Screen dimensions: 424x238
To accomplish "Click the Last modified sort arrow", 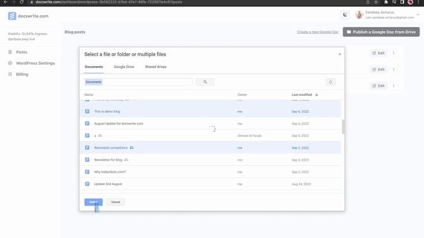I will (x=317, y=95).
